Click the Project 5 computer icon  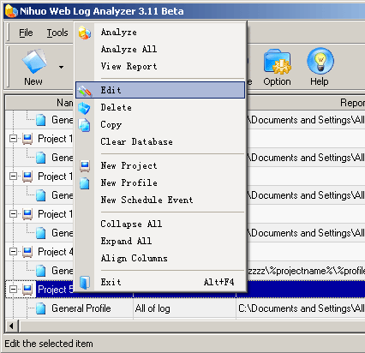(x=27, y=290)
